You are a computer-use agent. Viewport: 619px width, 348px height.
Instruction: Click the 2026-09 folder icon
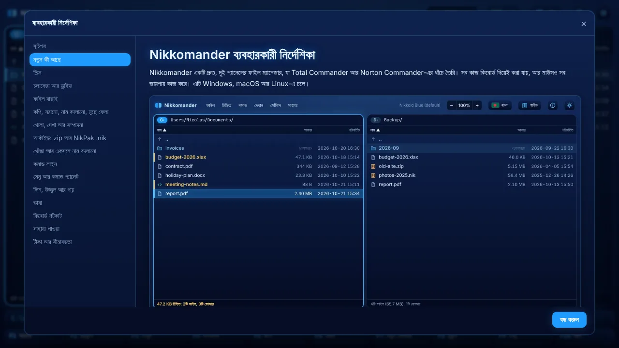[x=373, y=148]
